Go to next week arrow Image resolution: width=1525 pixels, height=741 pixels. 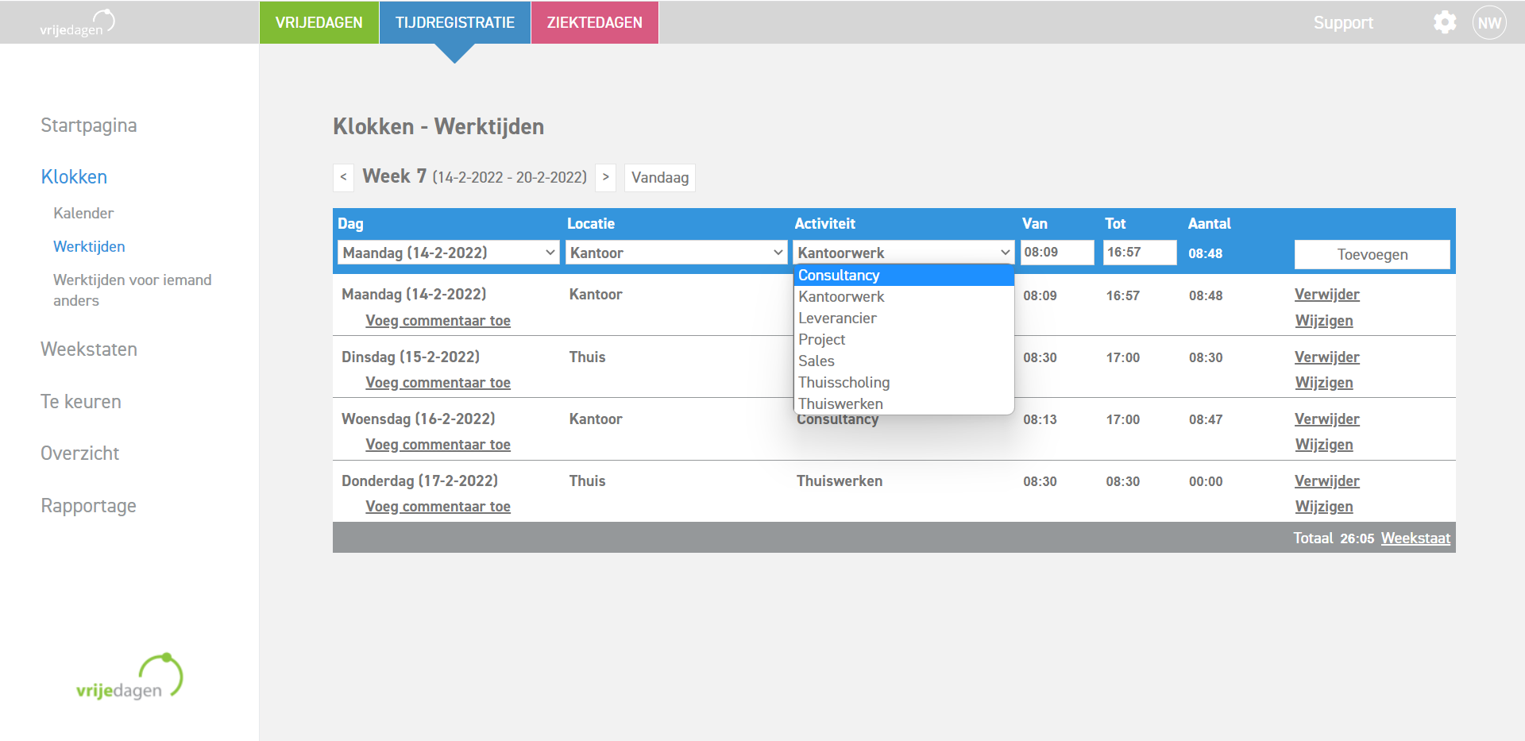(605, 177)
